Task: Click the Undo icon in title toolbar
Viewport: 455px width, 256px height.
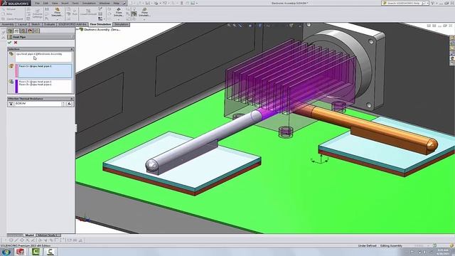Action: pyautogui.click(x=164, y=3)
